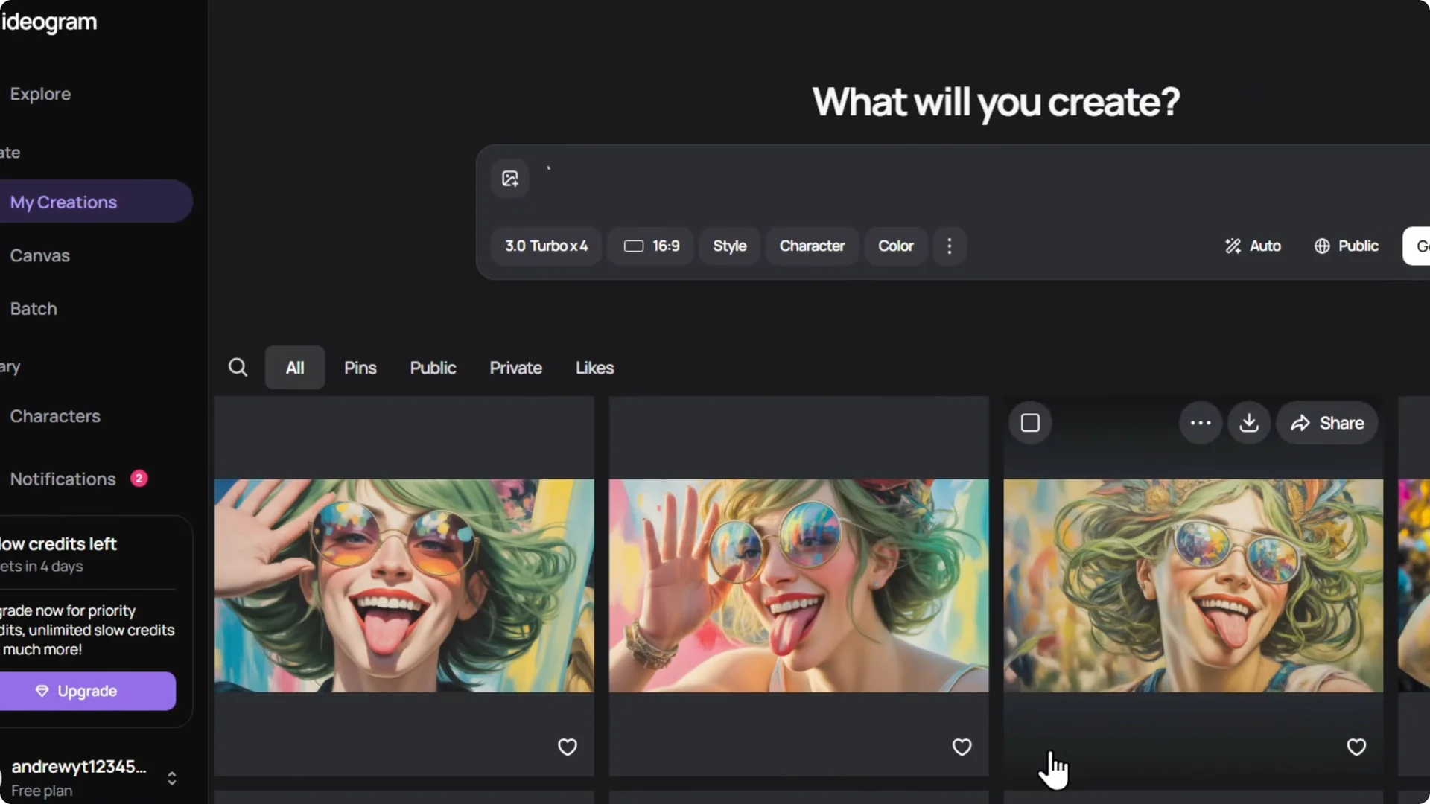This screenshot has height=804, width=1430.
Task: Select the third image via its checkbox
Action: click(x=1030, y=423)
